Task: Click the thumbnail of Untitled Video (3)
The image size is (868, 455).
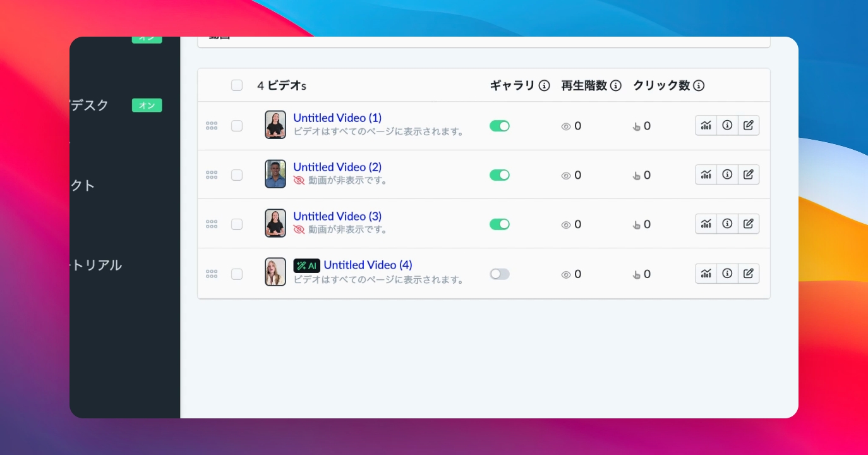Action: 275,223
